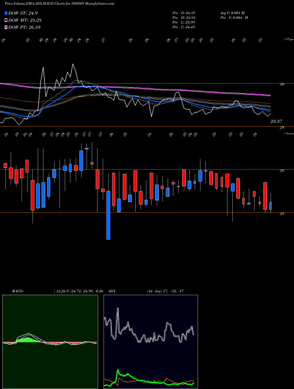Screen dimensions: 294x389
Task: Click the 'Pre V: 0.004 M' value
Action: (x=234, y=18)
